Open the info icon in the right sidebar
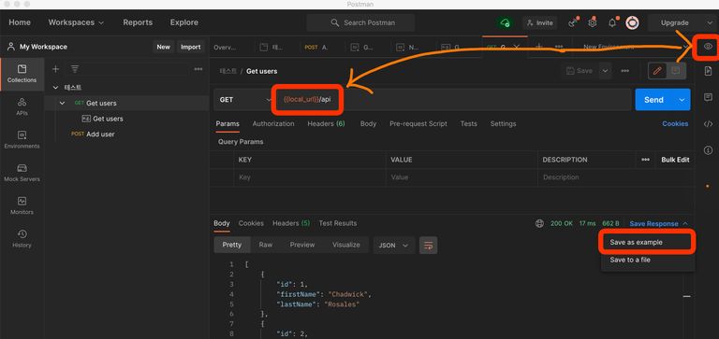This screenshot has height=339, width=719. [x=708, y=150]
